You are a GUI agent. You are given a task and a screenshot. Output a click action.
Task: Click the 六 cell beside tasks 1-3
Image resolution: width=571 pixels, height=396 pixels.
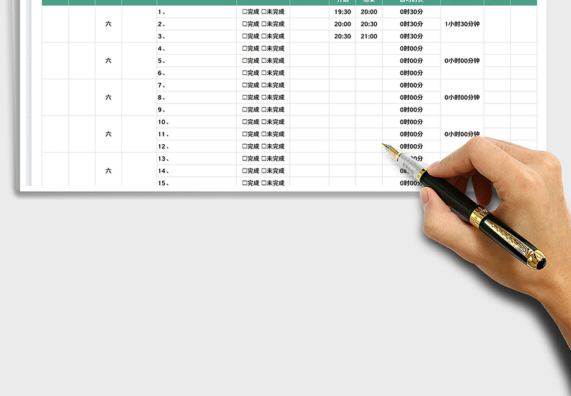pyautogui.click(x=108, y=24)
